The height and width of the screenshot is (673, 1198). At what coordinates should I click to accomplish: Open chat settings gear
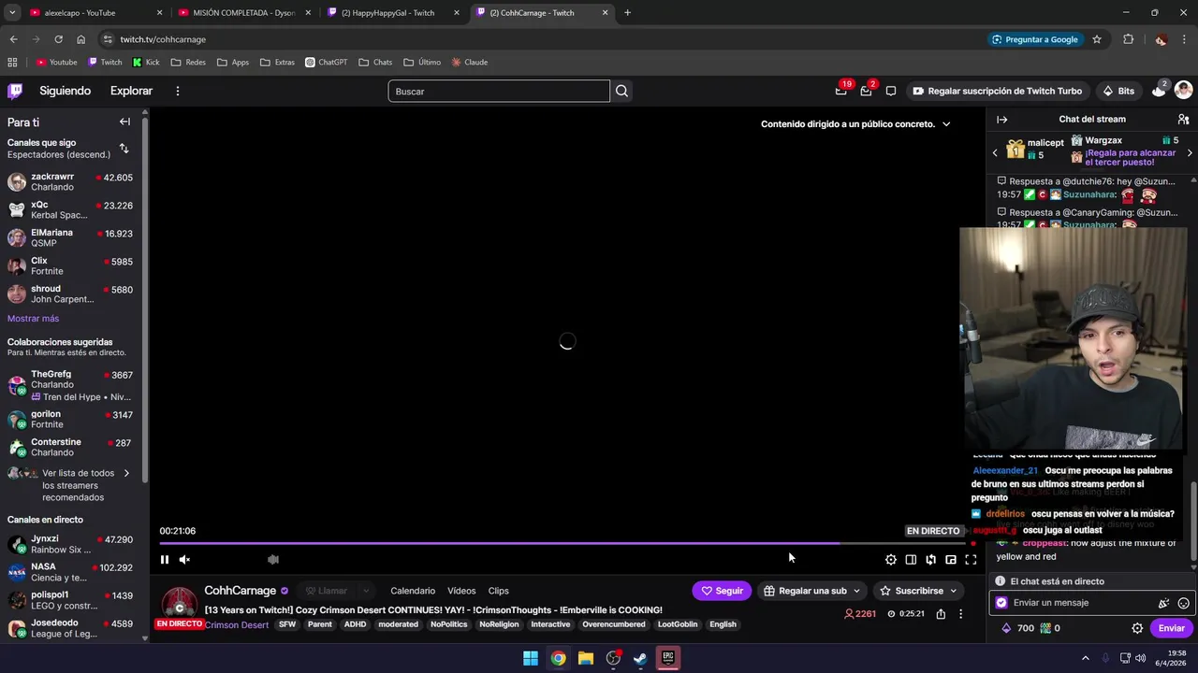point(1137,629)
